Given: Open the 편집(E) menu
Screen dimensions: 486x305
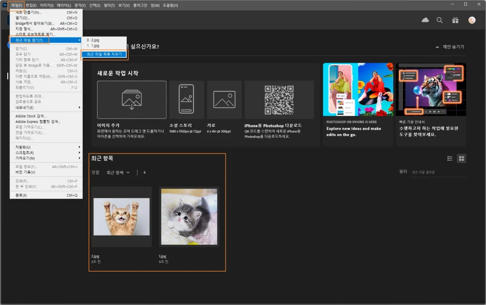Looking at the screenshot, I should coord(31,5).
